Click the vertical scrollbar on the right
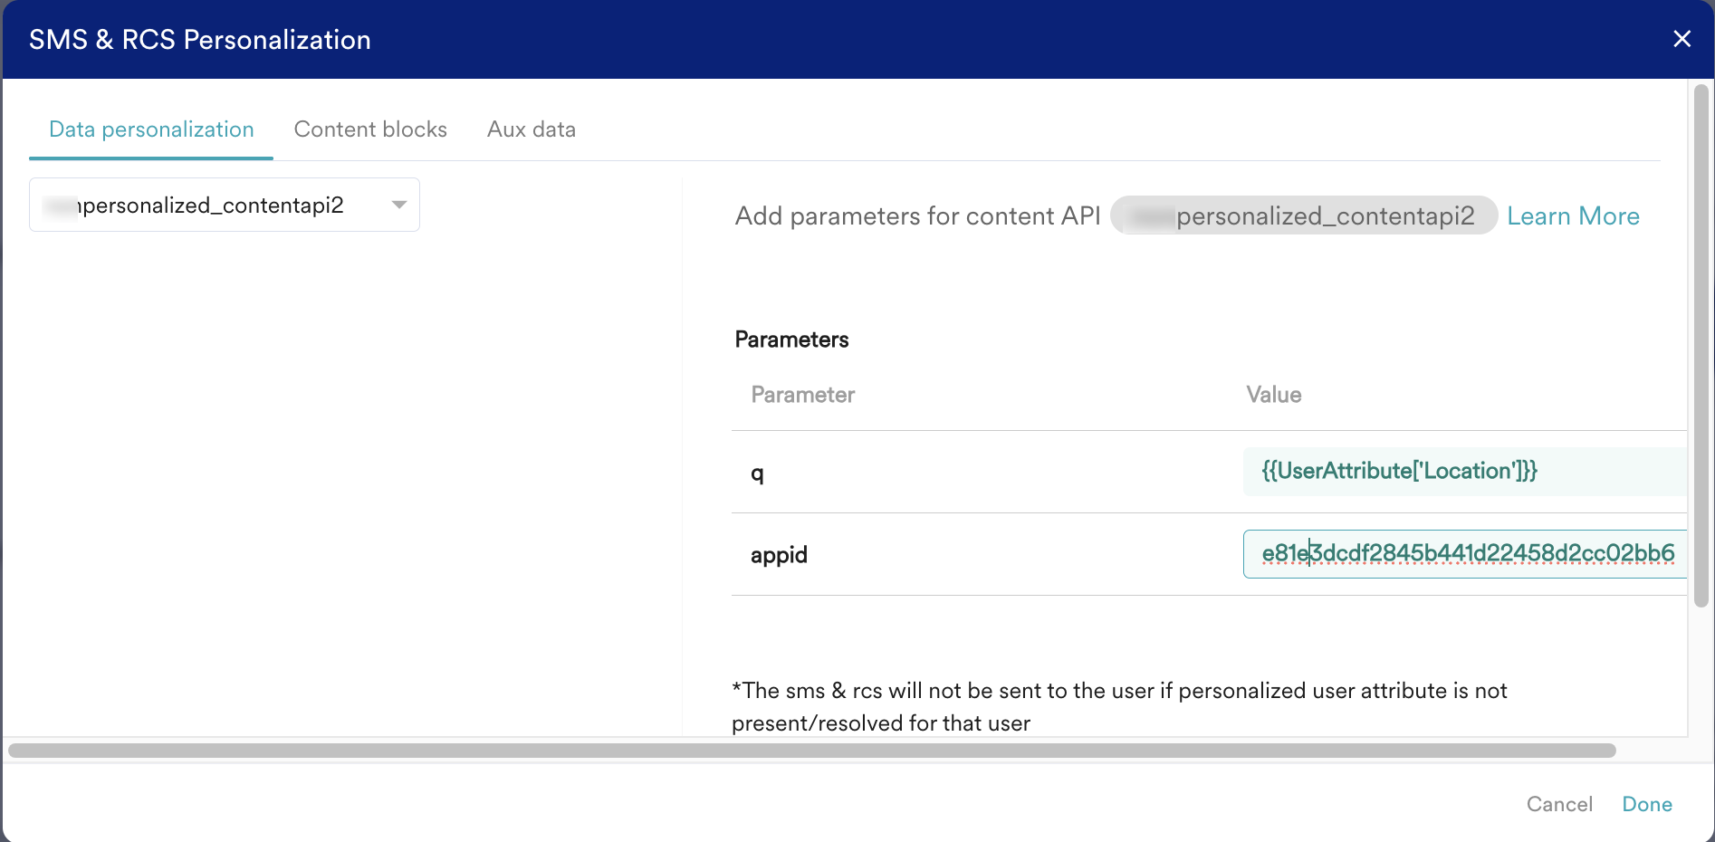 (x=1701, y=344)
